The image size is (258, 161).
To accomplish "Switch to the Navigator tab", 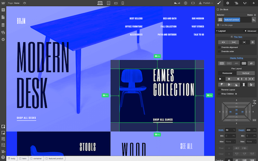I will [236, 3].
